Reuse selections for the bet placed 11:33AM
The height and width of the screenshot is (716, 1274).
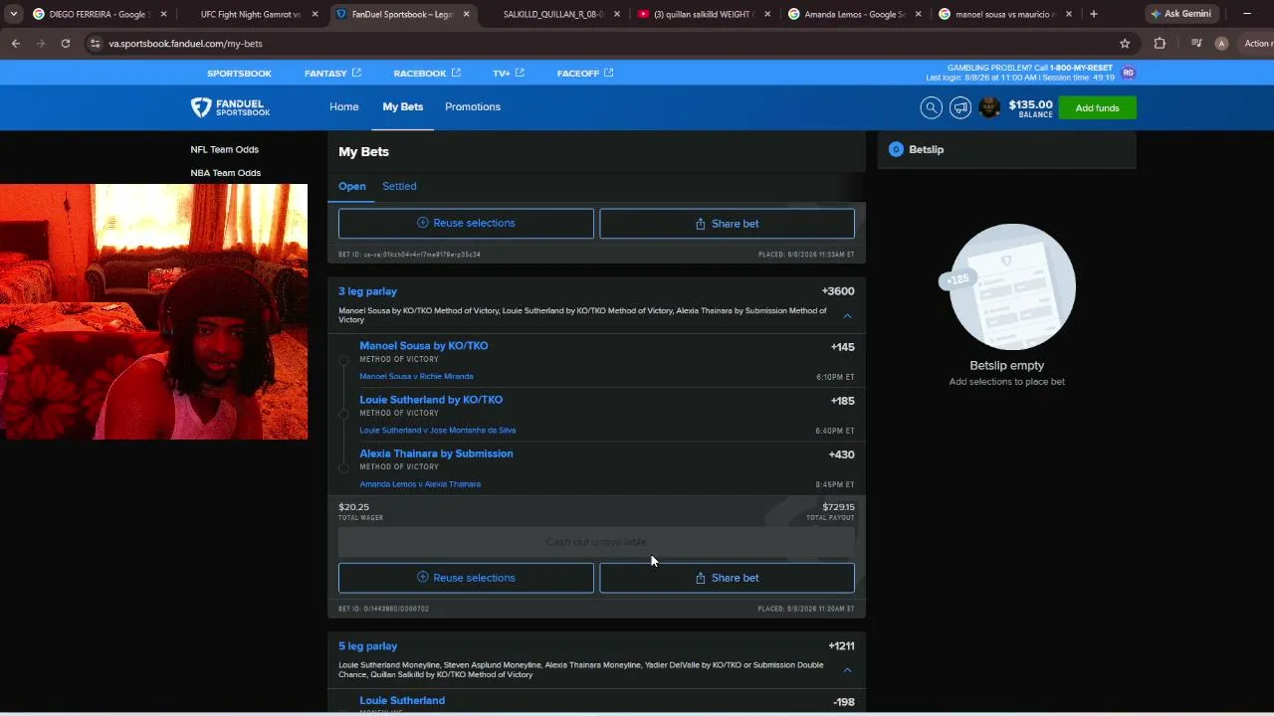click(x=466, y=224)
